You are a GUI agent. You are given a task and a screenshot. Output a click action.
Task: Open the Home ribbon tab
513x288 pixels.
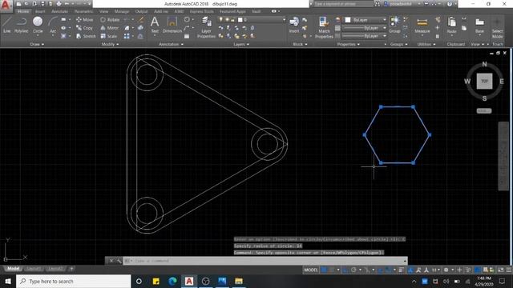(23, 11)
